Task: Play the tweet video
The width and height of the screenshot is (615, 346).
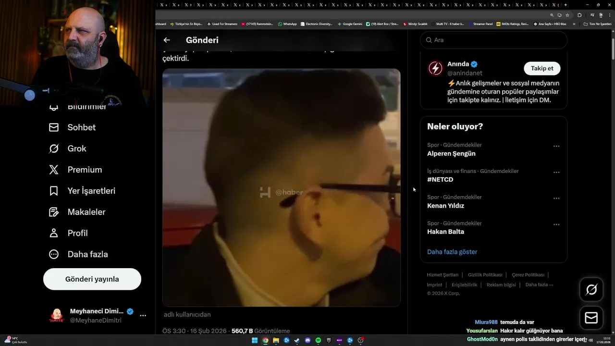Action: click(x=282, y=187)
